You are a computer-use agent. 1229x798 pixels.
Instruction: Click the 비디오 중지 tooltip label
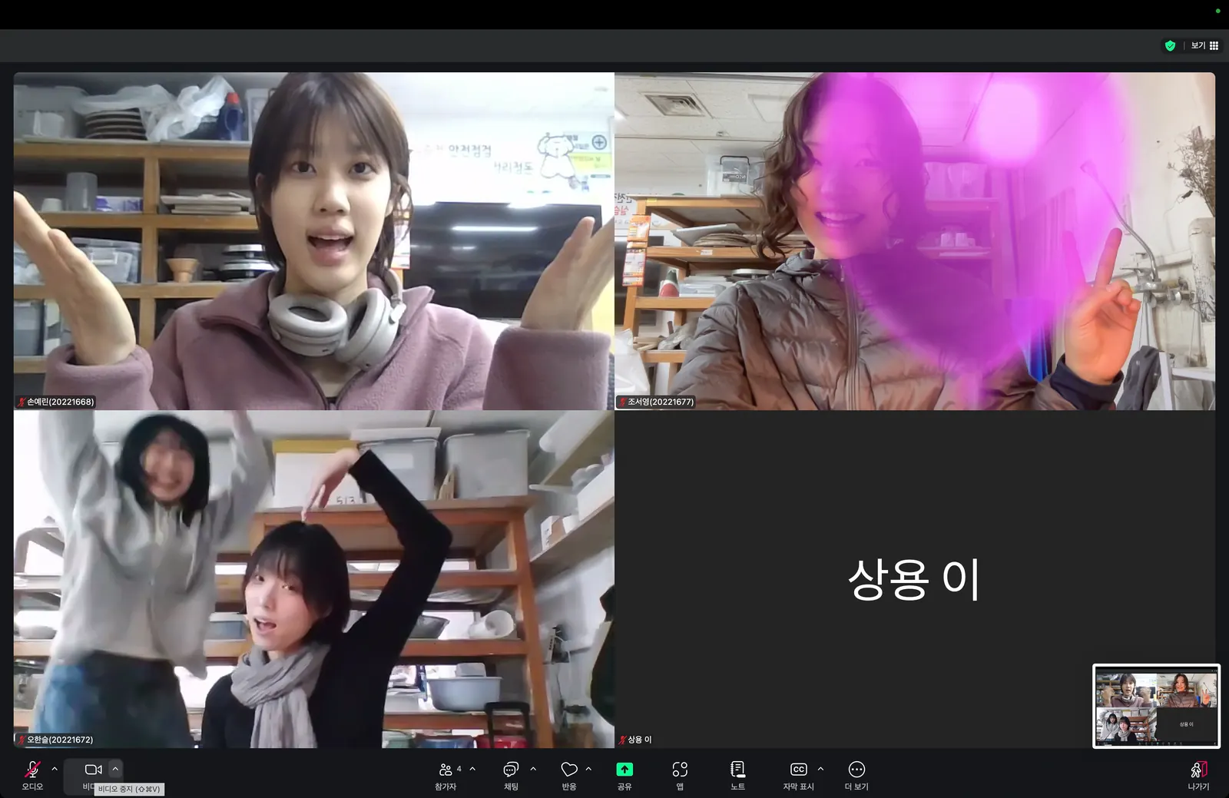coord(129,789)
